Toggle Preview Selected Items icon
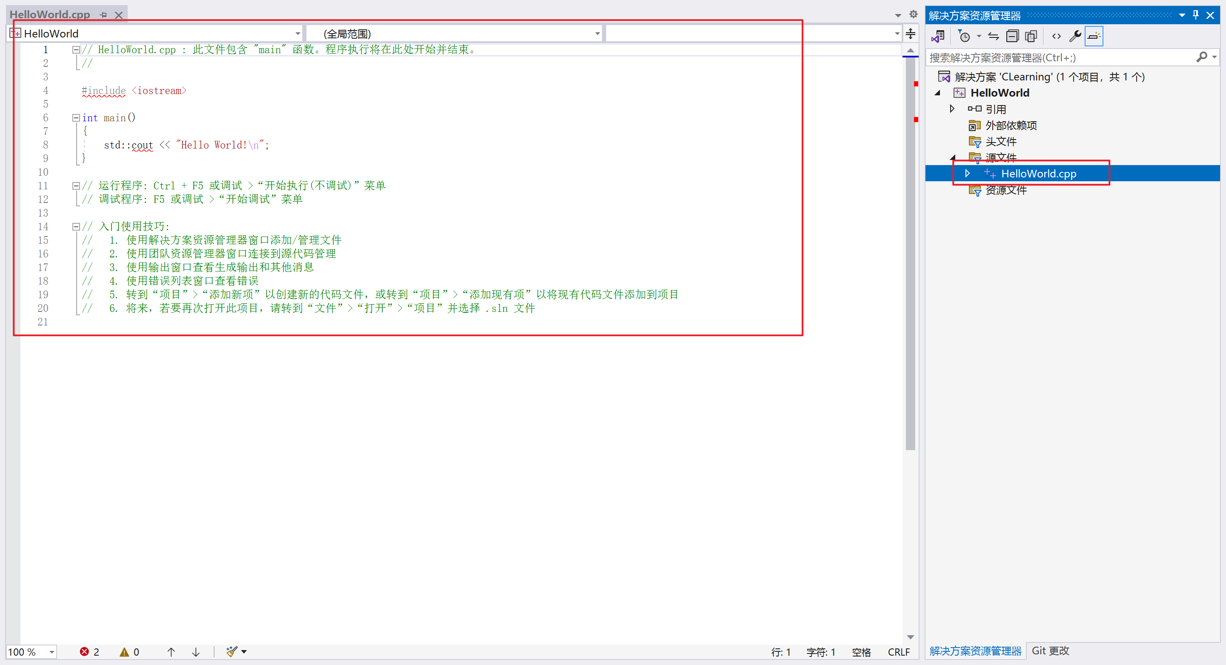 point(1094,36)
